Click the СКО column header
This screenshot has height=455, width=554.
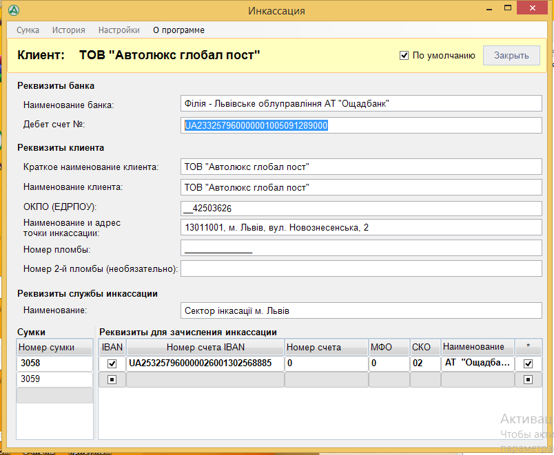pos(425,348)
